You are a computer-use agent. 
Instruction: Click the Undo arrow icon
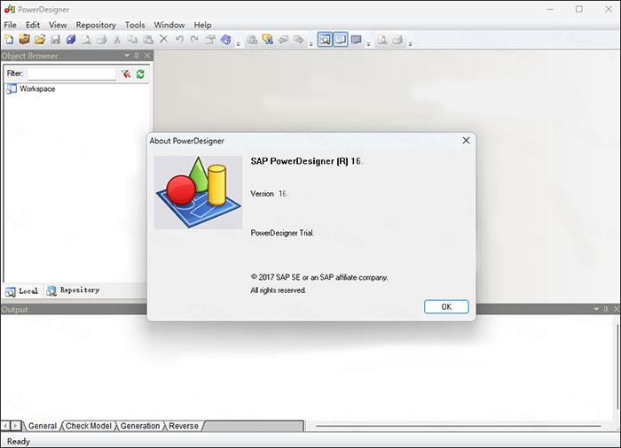(x=179, y=39)
